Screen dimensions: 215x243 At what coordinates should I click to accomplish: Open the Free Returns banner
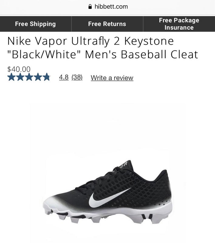click(107, 24)
